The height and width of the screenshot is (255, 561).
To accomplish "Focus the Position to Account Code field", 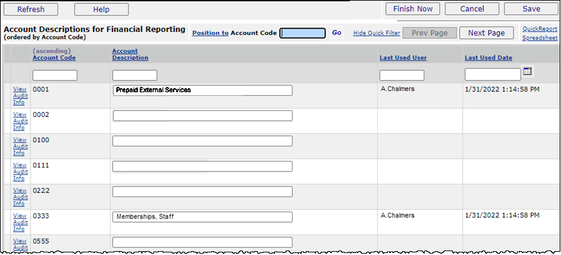I will click(303, 33).
